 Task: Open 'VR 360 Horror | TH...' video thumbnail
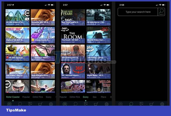point(98,17)
